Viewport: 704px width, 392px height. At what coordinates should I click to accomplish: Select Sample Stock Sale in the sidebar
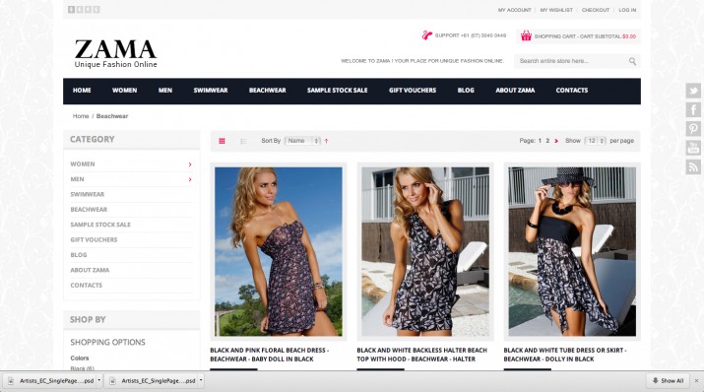click(100, 225)
